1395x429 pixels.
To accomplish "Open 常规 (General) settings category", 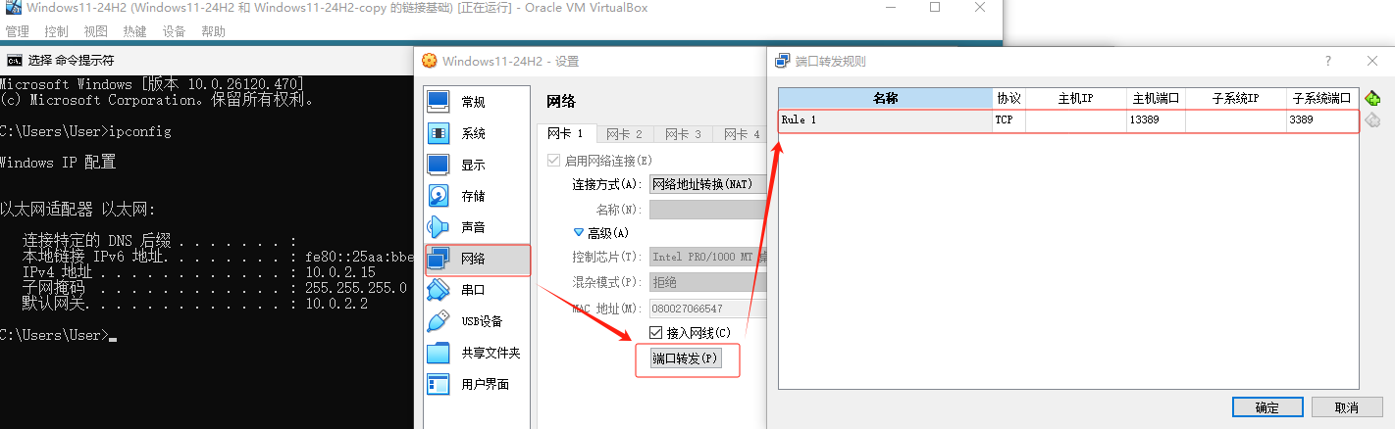I will [477, 102].
